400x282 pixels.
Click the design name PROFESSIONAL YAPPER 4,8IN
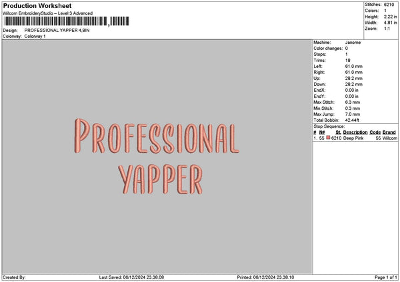coord(57,31)
